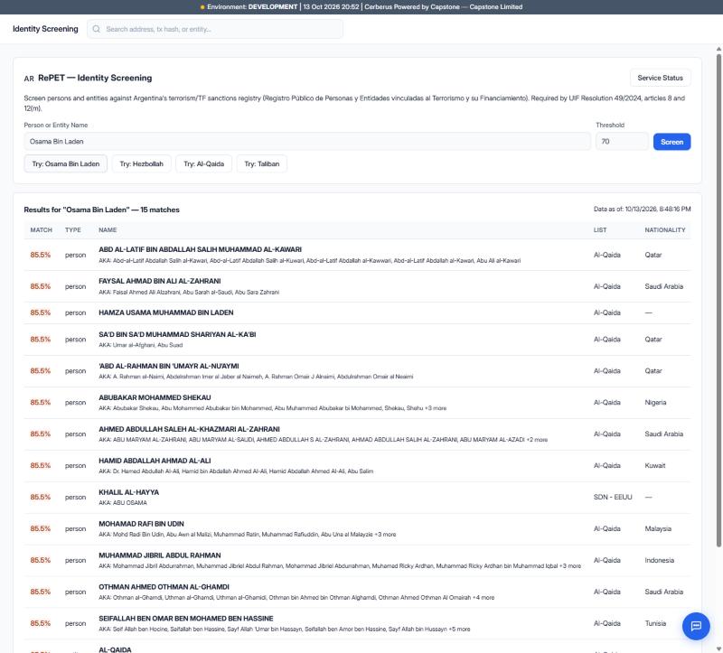
Task: Click the scrollbar down arrow
Action: pyautogui.click(x=718, y=648)
